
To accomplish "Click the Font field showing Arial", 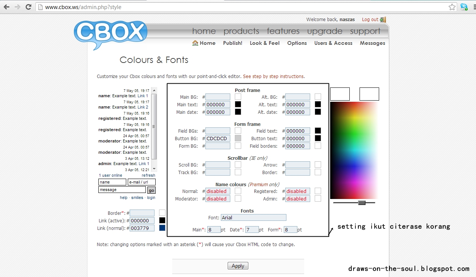I will tap(253, 217).
